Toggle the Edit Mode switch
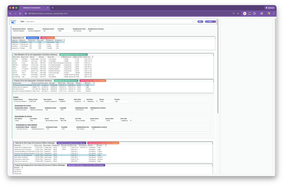The height and width of the screenshot is (186, 284). (x=13, y=22)
